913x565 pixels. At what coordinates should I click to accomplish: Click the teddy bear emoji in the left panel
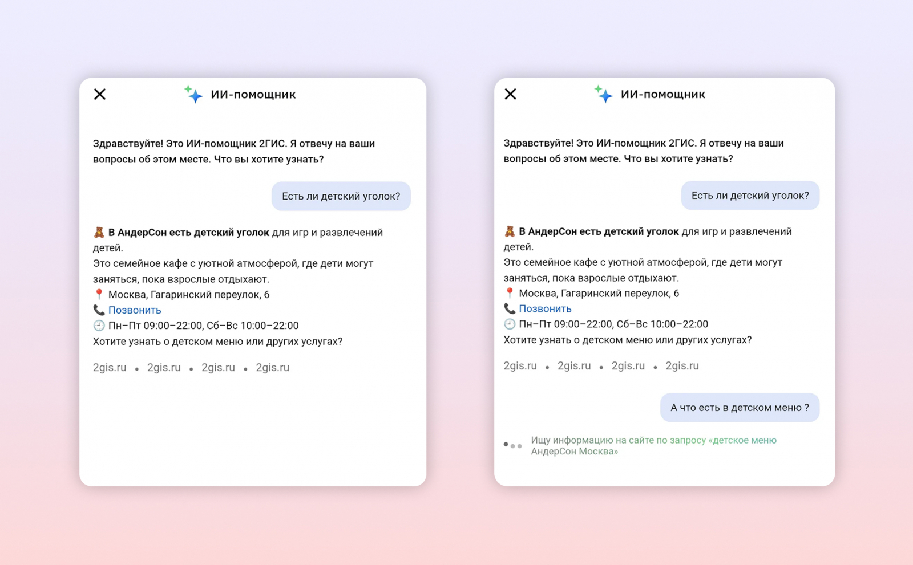point(99,232)
